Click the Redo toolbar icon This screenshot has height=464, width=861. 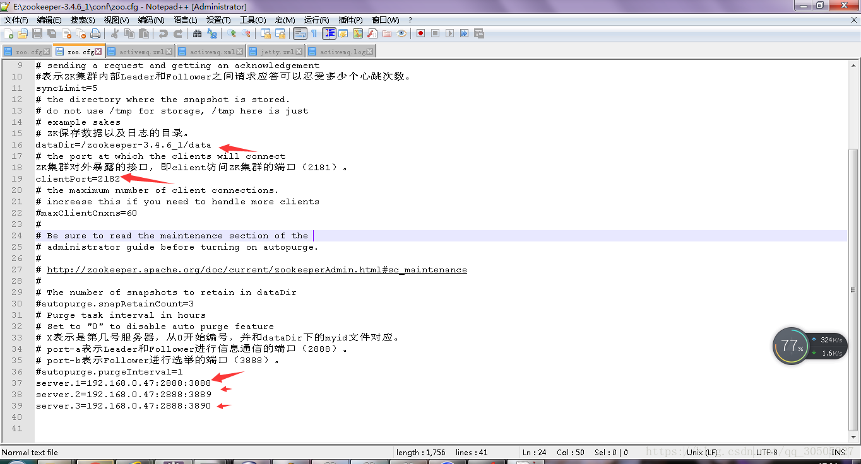click(x=178, y=33)
